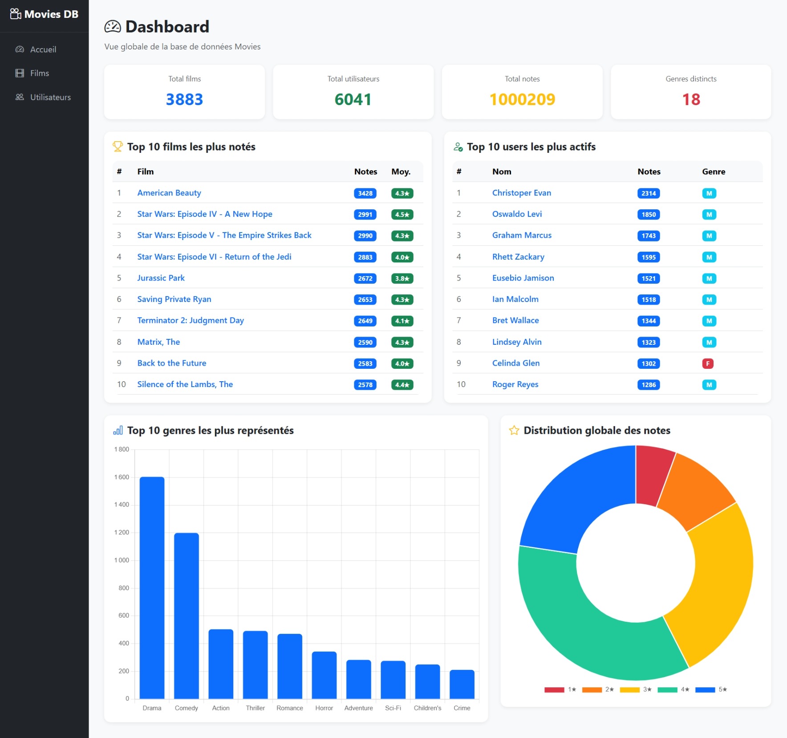Open user Christoper Evan profile link

pos(522,193)
